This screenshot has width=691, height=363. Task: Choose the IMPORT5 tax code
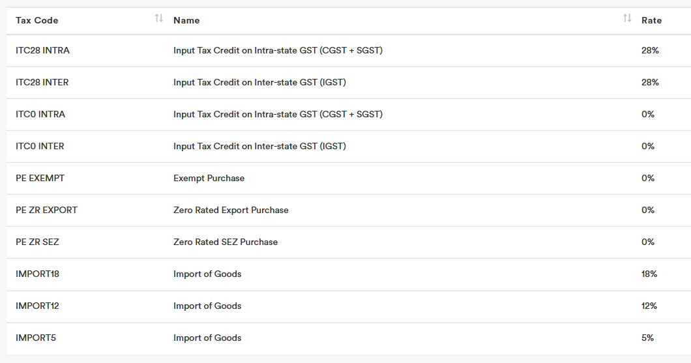[35, 338]
